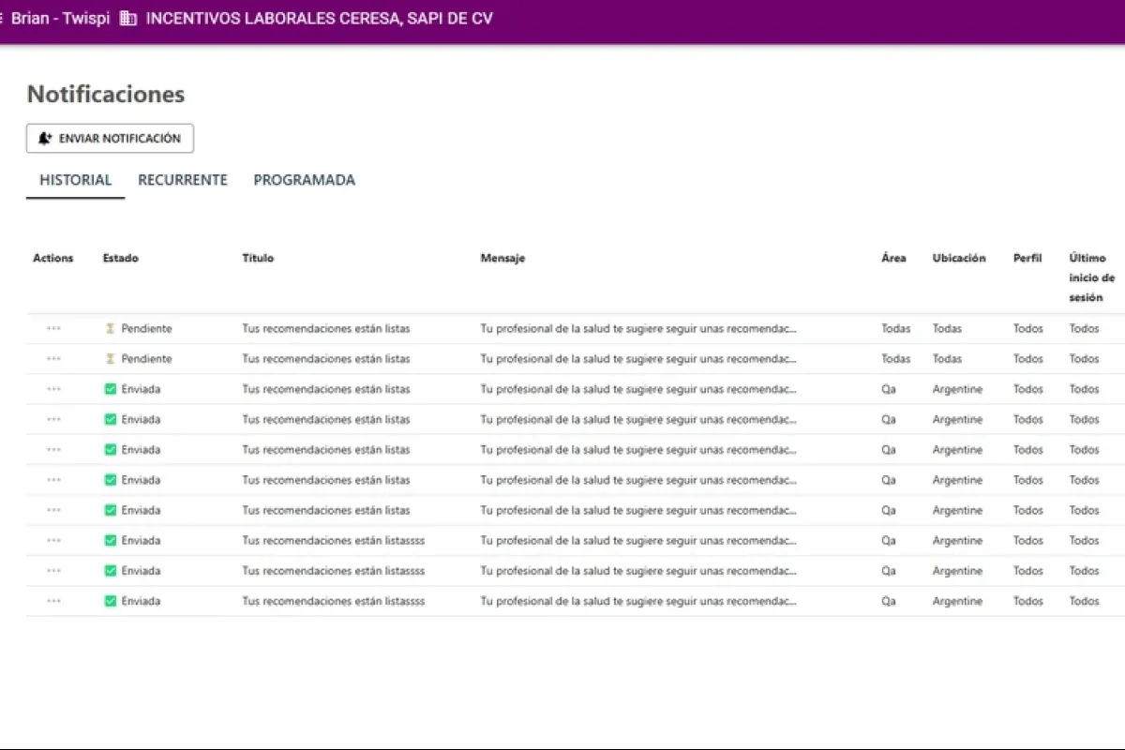The width and height of the screenshot is (1125, 750).
Task: Click the company building icon in header
Action: 128,19
